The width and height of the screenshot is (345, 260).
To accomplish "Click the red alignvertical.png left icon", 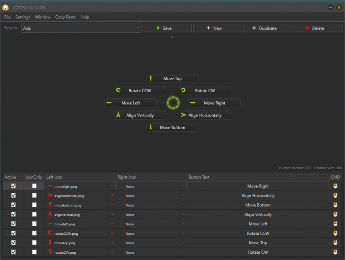I will (x=50, y=215).
